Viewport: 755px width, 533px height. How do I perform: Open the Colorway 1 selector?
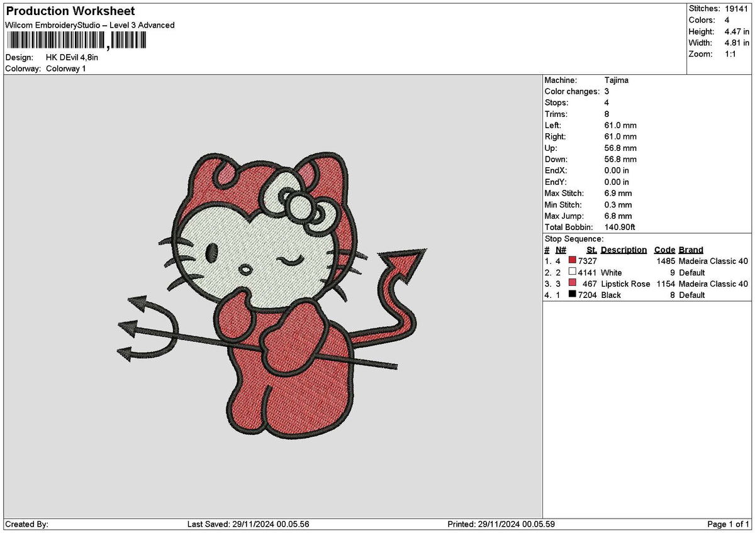tap(67, 69)
